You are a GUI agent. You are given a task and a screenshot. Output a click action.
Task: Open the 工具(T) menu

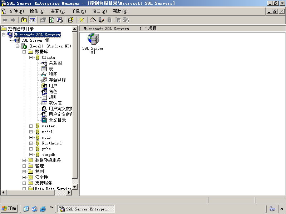pyautogui.click(x=79, y=11)
